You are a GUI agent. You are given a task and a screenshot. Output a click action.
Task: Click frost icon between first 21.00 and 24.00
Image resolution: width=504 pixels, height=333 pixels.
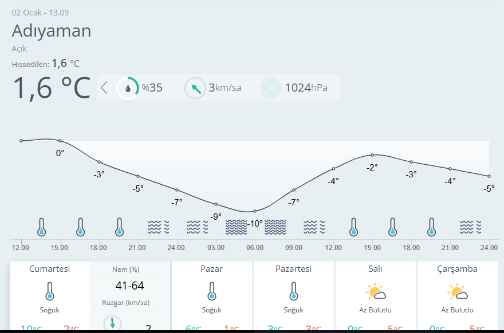pyautogui.click(x=158, y=227)
